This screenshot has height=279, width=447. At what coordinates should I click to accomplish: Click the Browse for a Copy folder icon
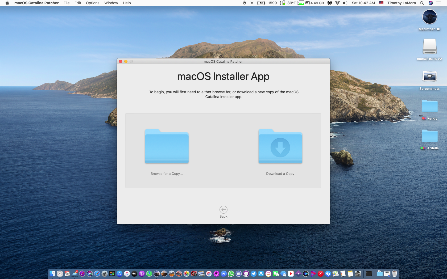(167, 146)
